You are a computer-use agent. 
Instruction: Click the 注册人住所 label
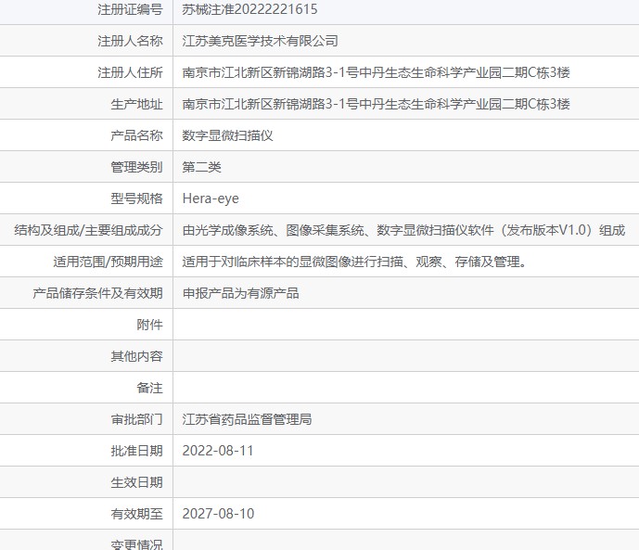(130, 72)
